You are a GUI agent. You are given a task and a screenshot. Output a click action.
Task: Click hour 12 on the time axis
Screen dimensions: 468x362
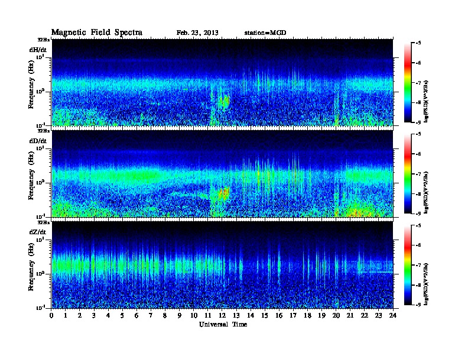222,315
